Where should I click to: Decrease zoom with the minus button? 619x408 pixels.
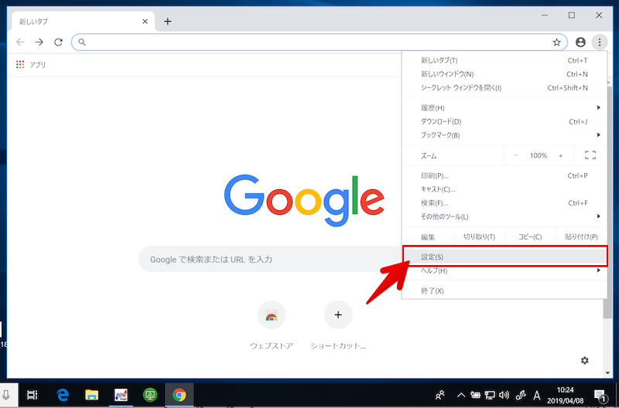click(x=516, y=155)
